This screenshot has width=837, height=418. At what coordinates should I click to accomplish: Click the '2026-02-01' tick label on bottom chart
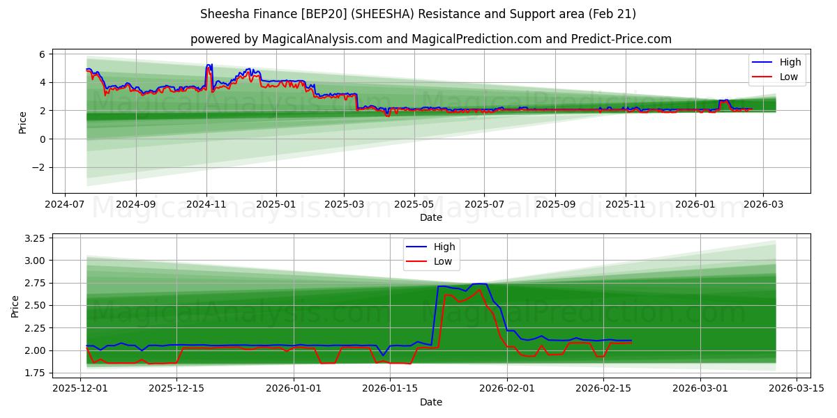pos(506,390)
